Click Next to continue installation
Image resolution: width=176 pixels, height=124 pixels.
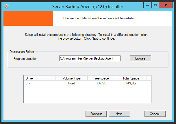(119, 114)
